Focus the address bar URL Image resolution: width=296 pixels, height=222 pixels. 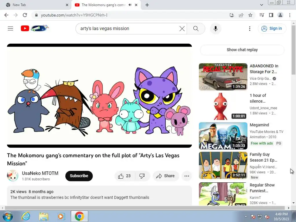coord(74,15)
